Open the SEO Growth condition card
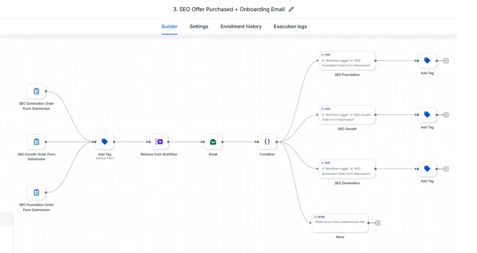The width and height of the screenshot is (477, 253). pos(347,115)
